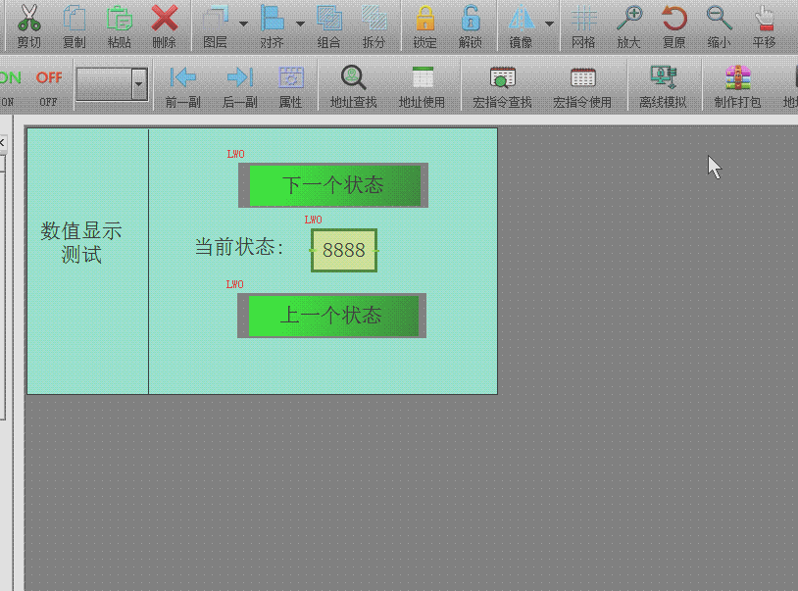Start 离线模拟 (offline simulation)

(x=663, y=79)
